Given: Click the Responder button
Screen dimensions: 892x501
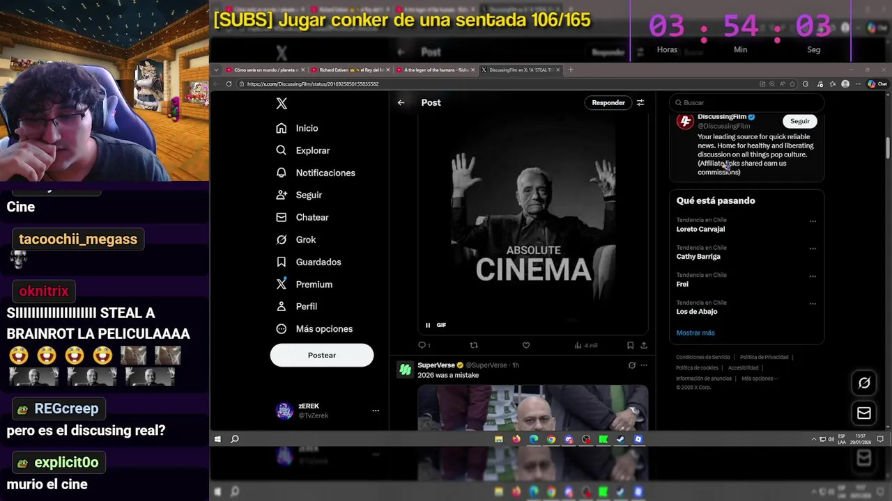Looking at the screenshot, I should coord(608,102).
